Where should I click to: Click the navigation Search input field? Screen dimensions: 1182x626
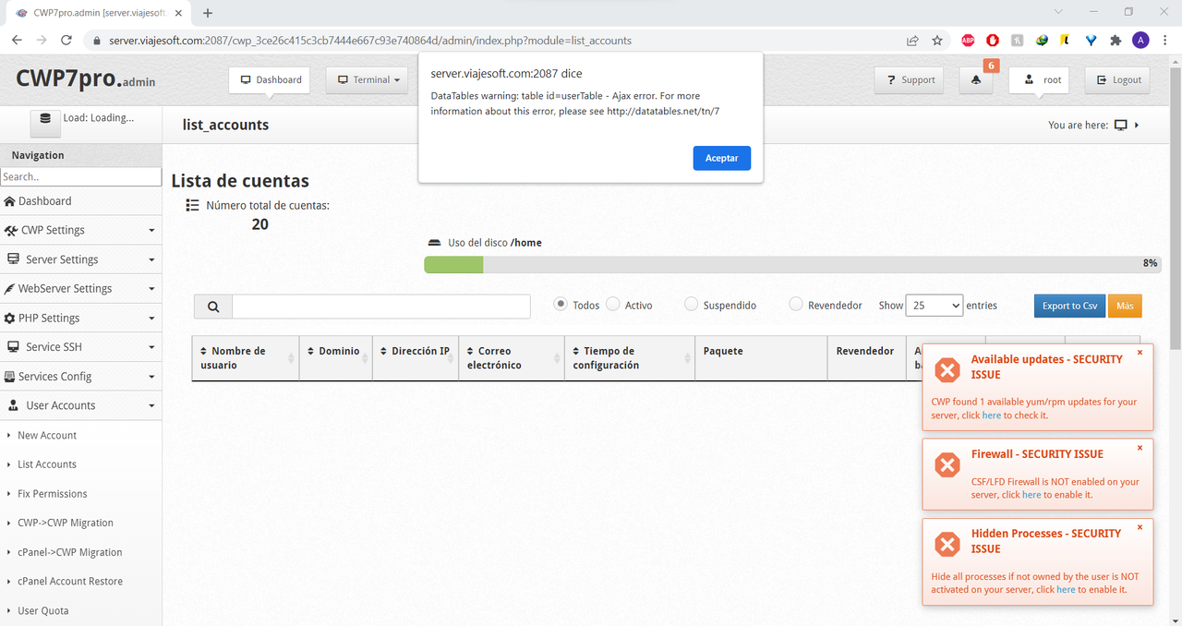[x=80, y=176]
